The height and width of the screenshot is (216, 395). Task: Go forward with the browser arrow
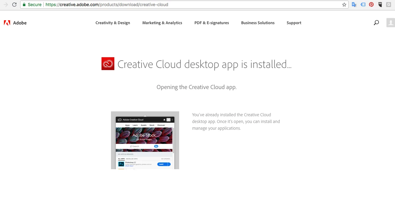pyautogui.click(x=6, y=5)
